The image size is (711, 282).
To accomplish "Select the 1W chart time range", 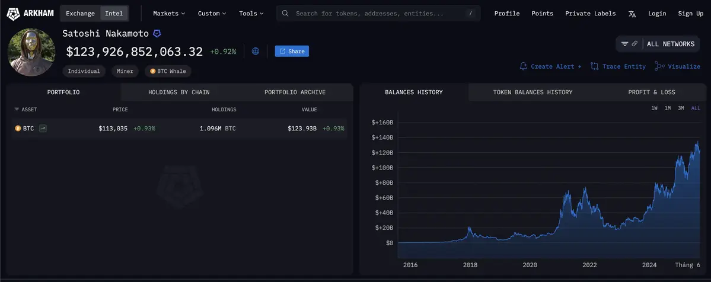I will [654, 108].
